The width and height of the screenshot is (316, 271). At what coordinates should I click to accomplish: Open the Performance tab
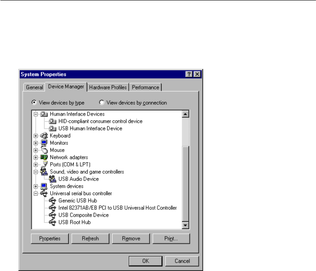(x=145, y=87)
